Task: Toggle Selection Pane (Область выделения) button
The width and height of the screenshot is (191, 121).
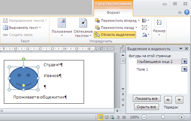Action: (115, 35)
